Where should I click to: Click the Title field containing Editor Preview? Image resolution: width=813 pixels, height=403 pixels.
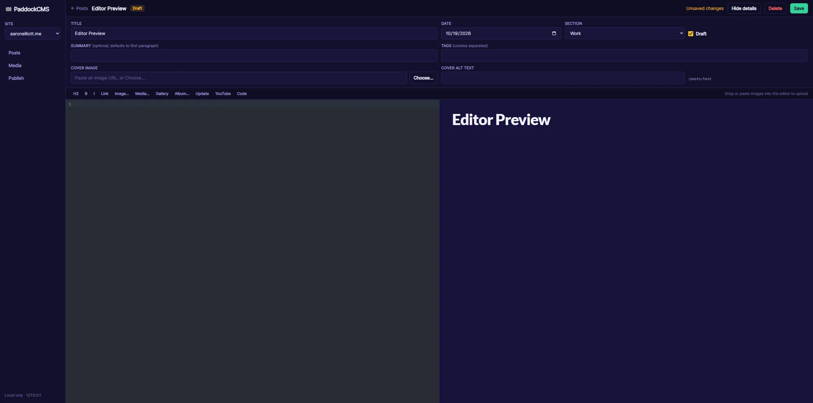(254, 33)
